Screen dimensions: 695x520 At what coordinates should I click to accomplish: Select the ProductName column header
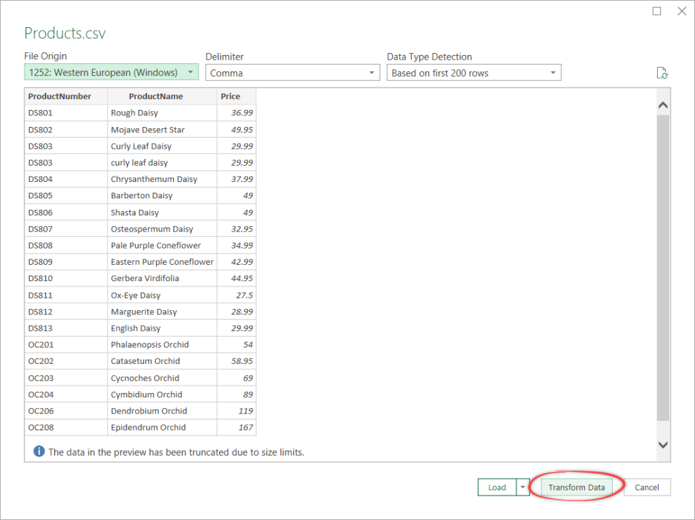coord(162,96)
